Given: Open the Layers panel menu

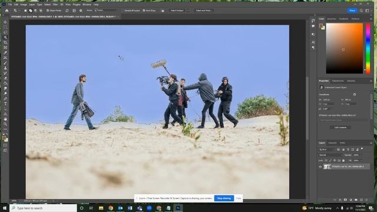Looking at the screenshot, I should pyautogui.click(x=371, y=143).
